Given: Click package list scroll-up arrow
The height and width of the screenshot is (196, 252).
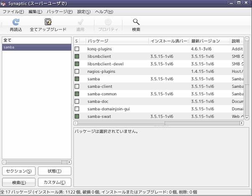Looking at the screenshot, I should coord(247,39).
